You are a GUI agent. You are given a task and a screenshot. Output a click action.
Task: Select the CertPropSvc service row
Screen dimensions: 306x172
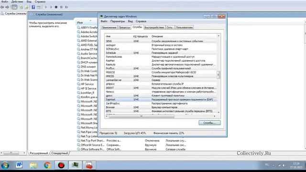[161, 103]
